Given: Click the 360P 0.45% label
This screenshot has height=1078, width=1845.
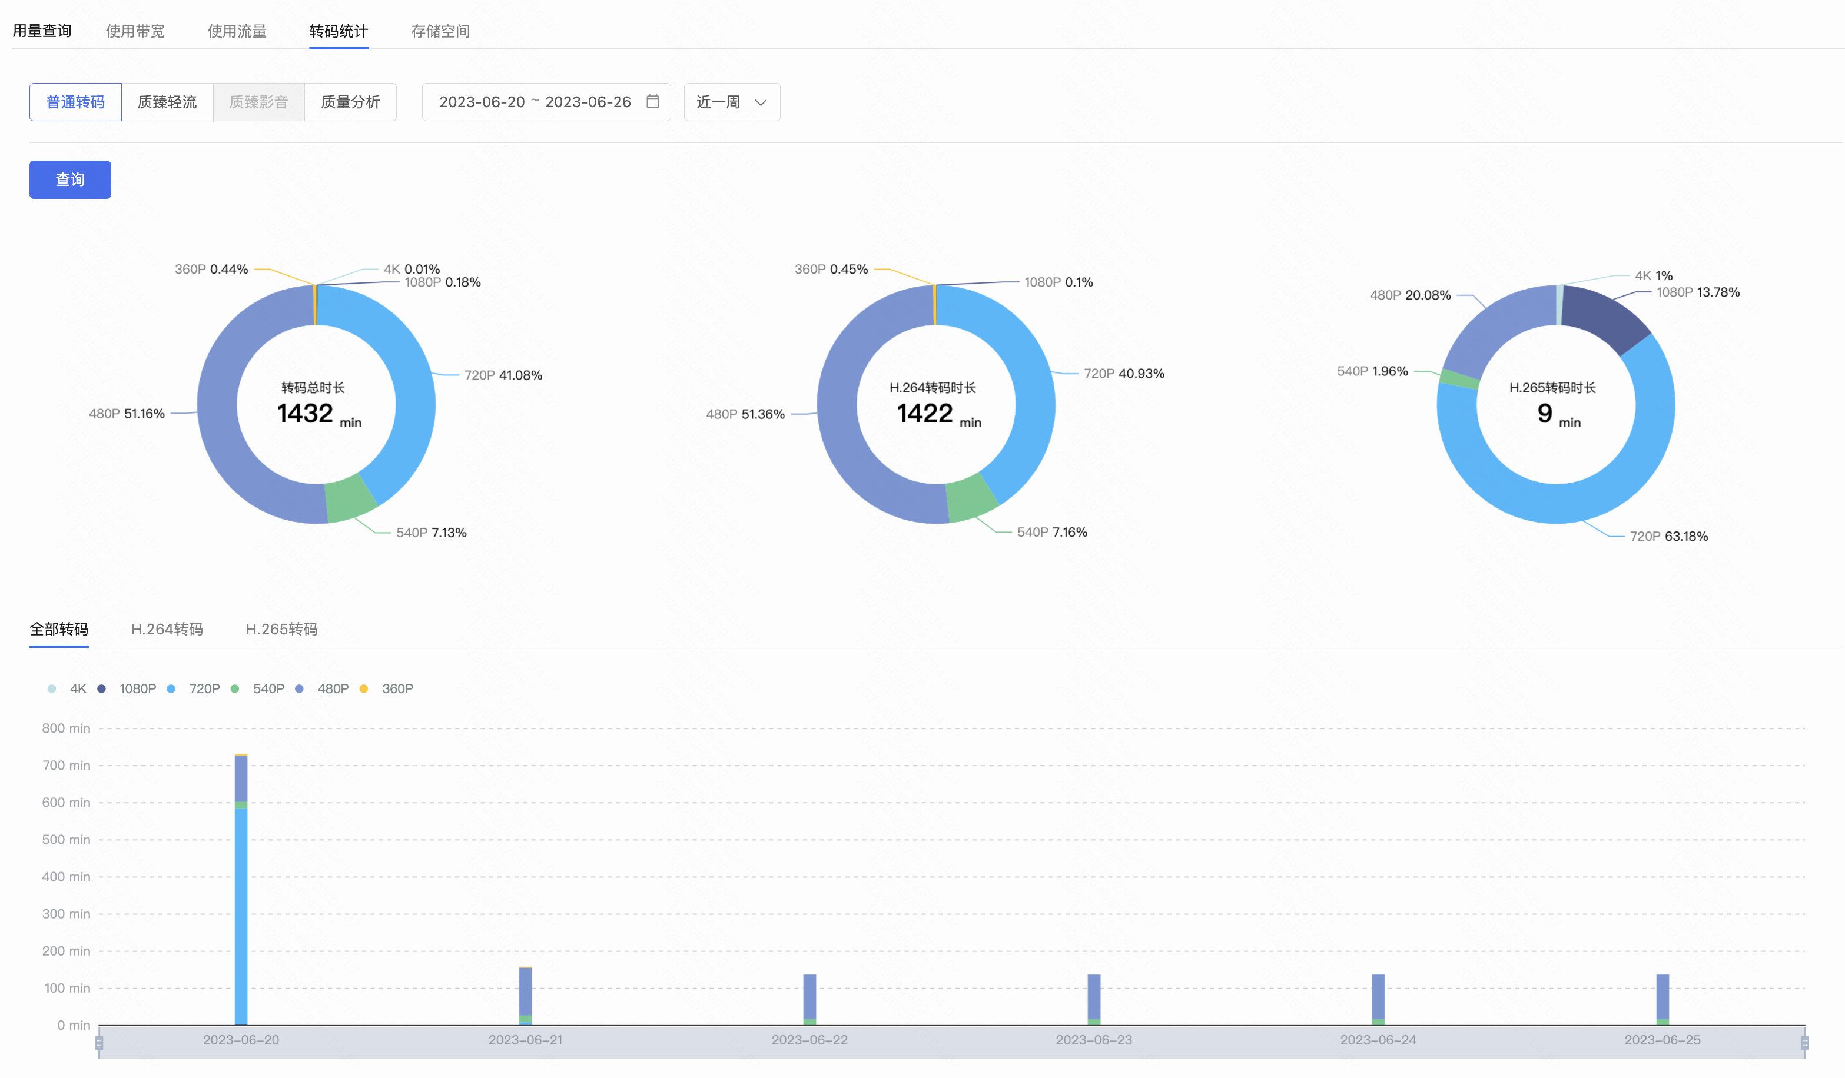Looking at the screenshot, I should (x=831, y=269).
